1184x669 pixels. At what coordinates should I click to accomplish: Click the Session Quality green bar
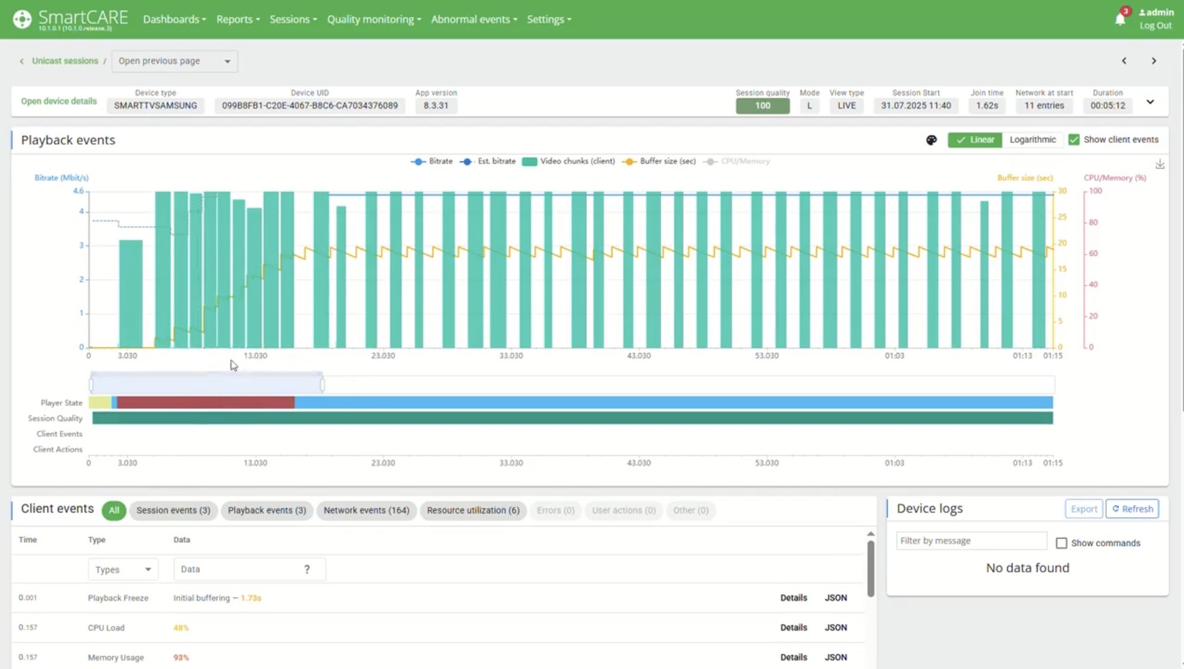(573, 418)
